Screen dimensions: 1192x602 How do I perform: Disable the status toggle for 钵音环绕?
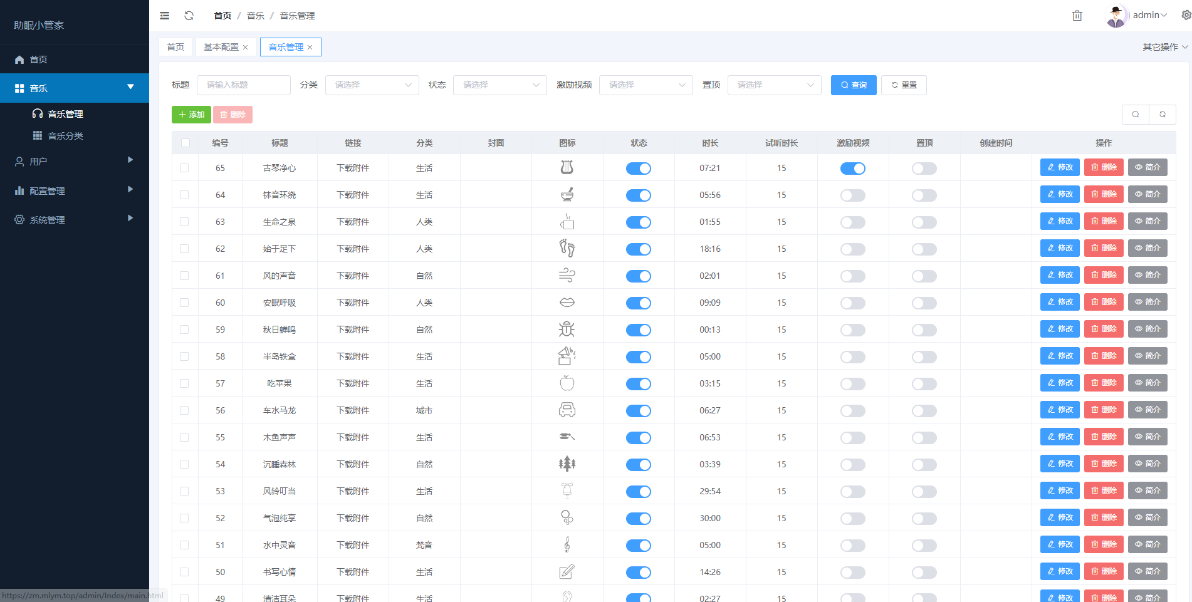(638, 195)
